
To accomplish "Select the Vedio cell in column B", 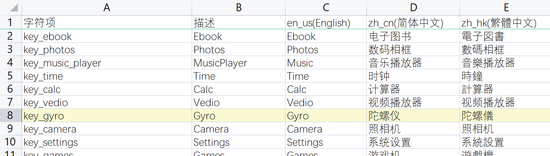I will point(238,102).
